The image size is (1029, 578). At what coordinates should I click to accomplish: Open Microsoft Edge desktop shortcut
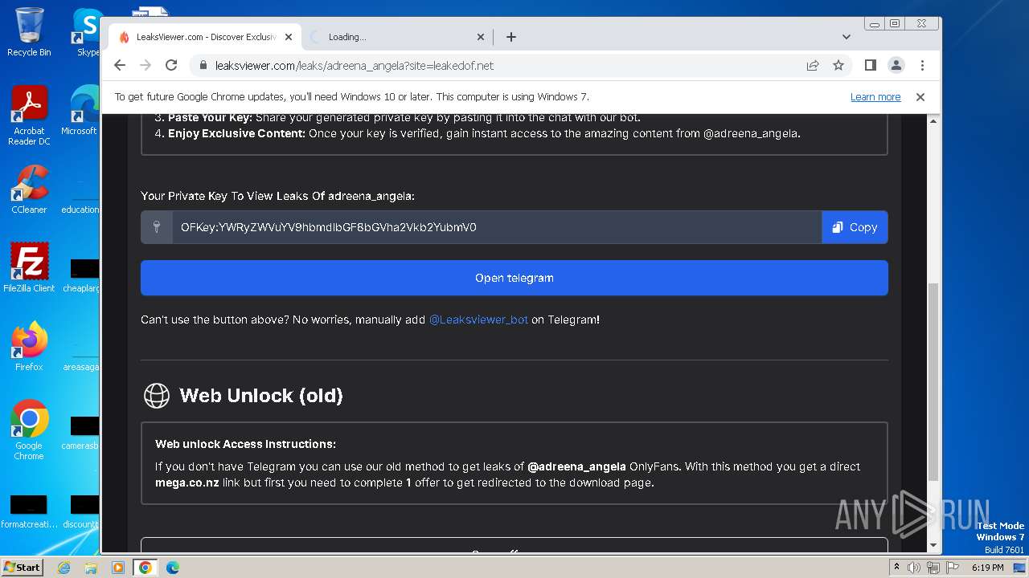pos(82,111)
